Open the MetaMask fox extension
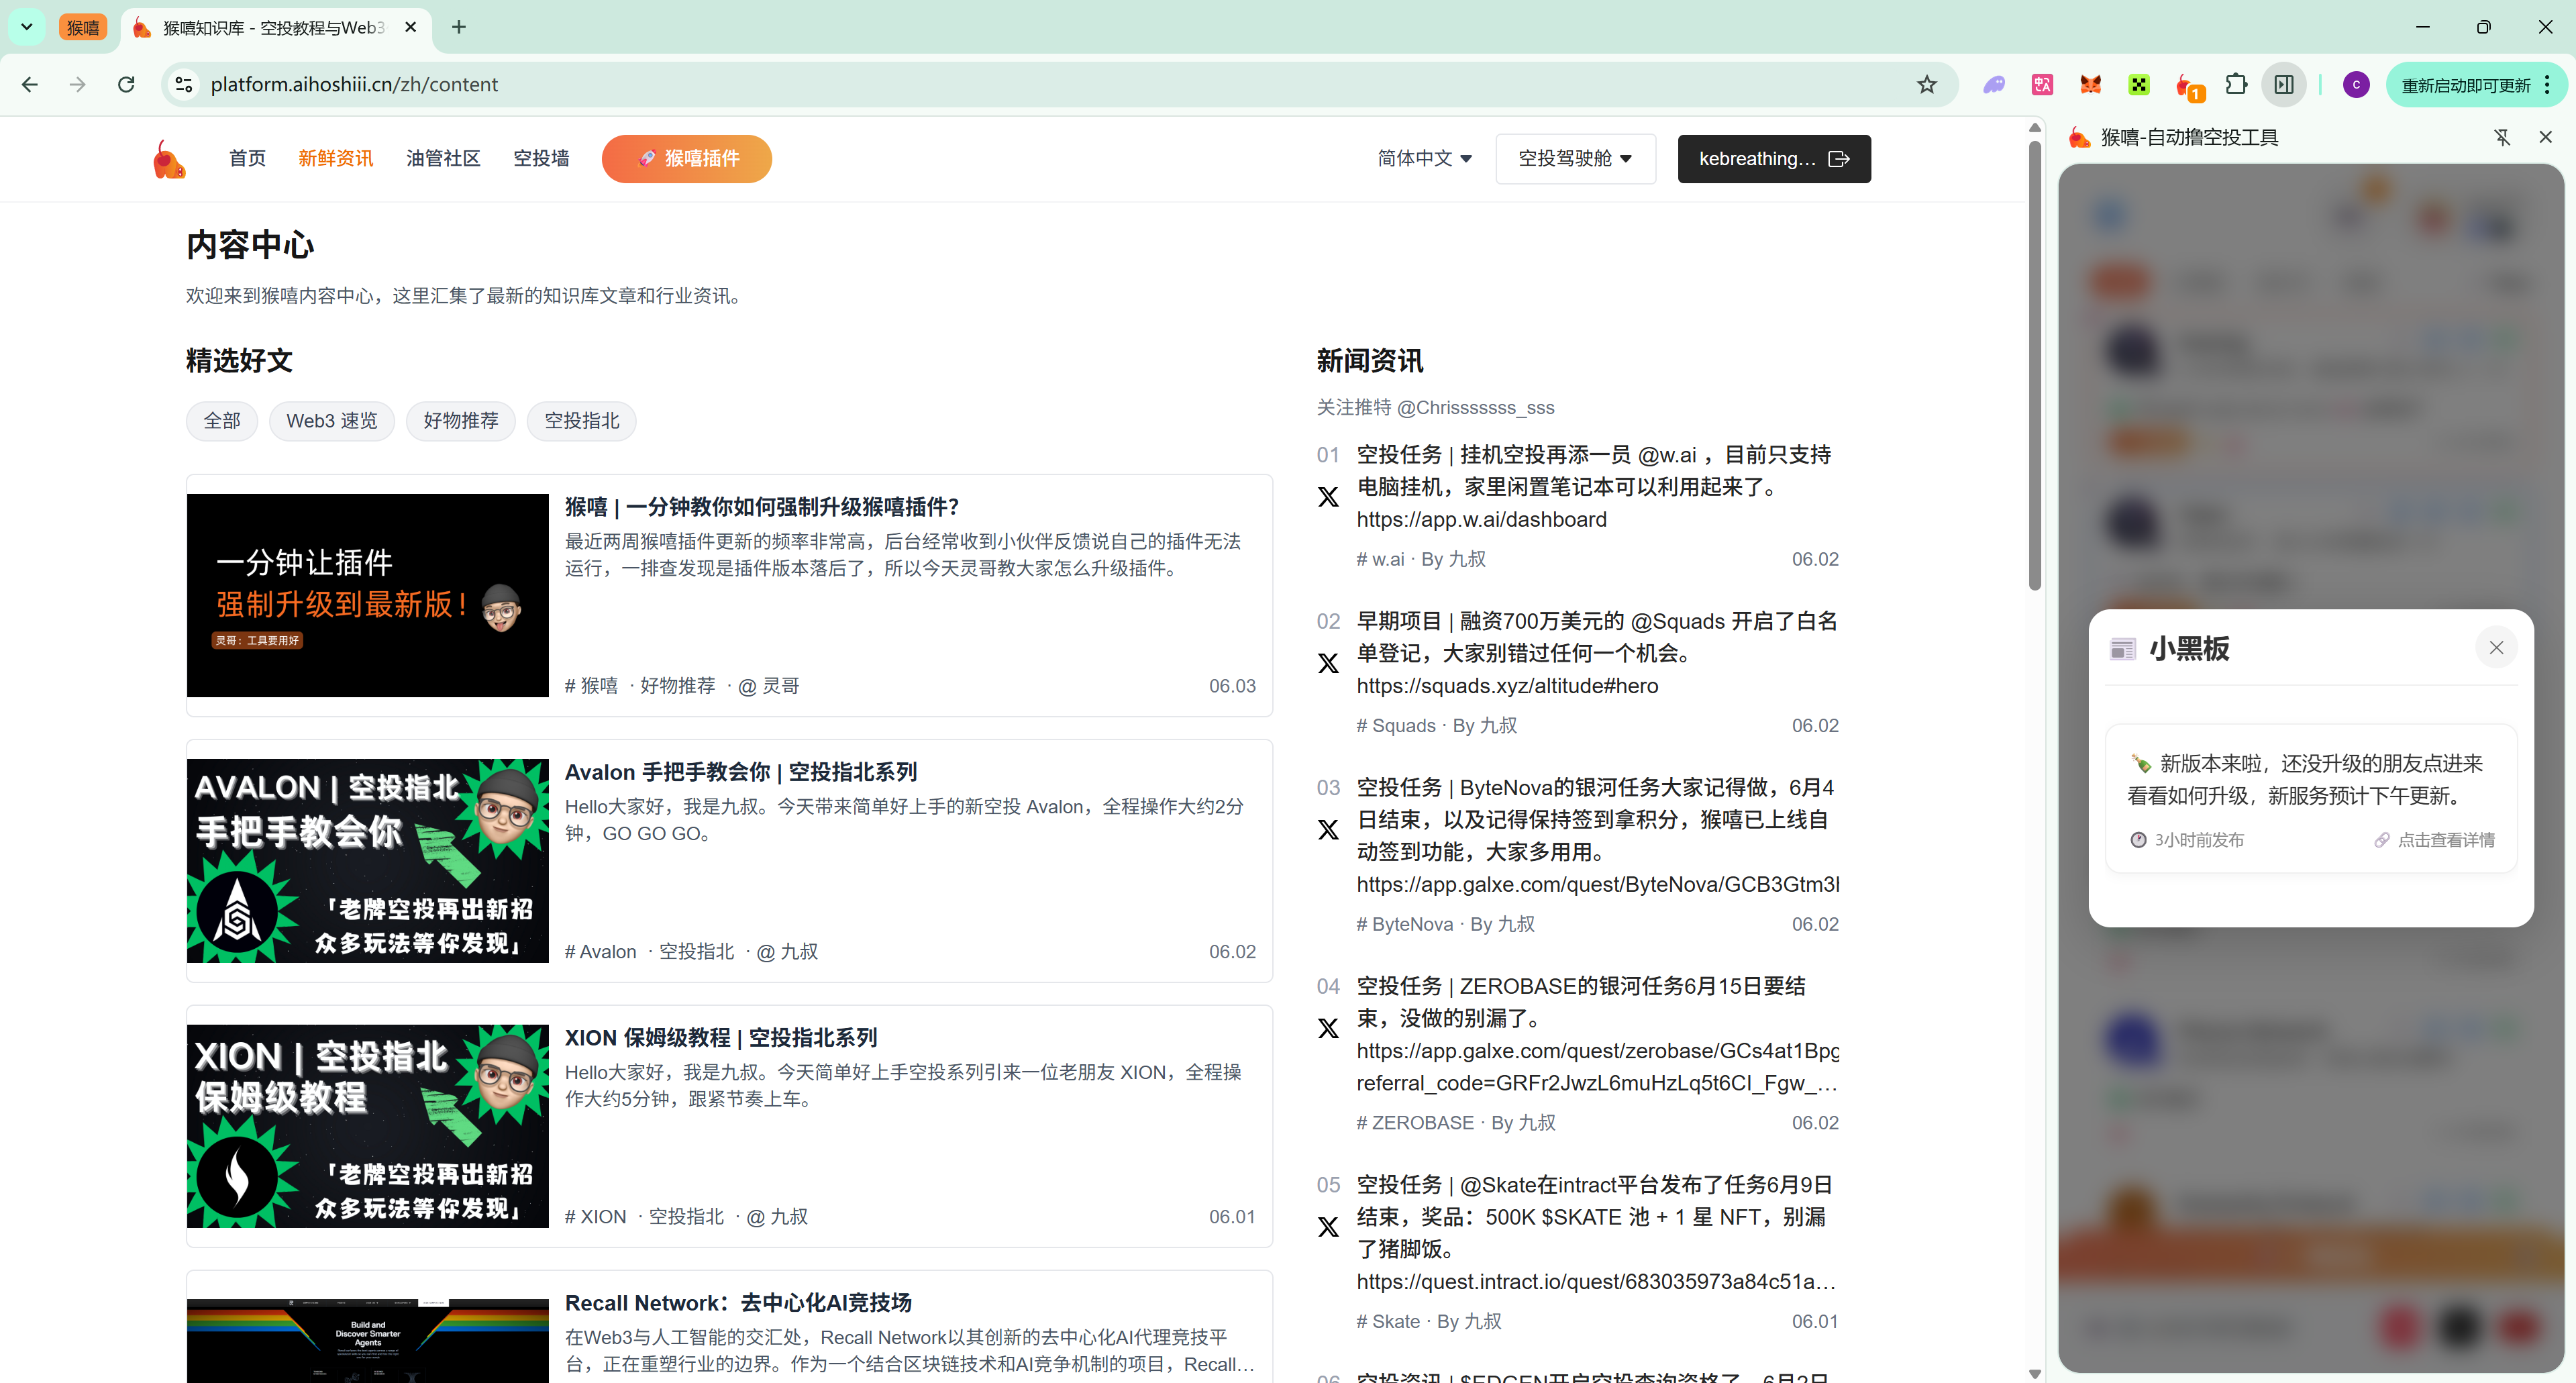 pyautogui.click(x=2091, y=85)
